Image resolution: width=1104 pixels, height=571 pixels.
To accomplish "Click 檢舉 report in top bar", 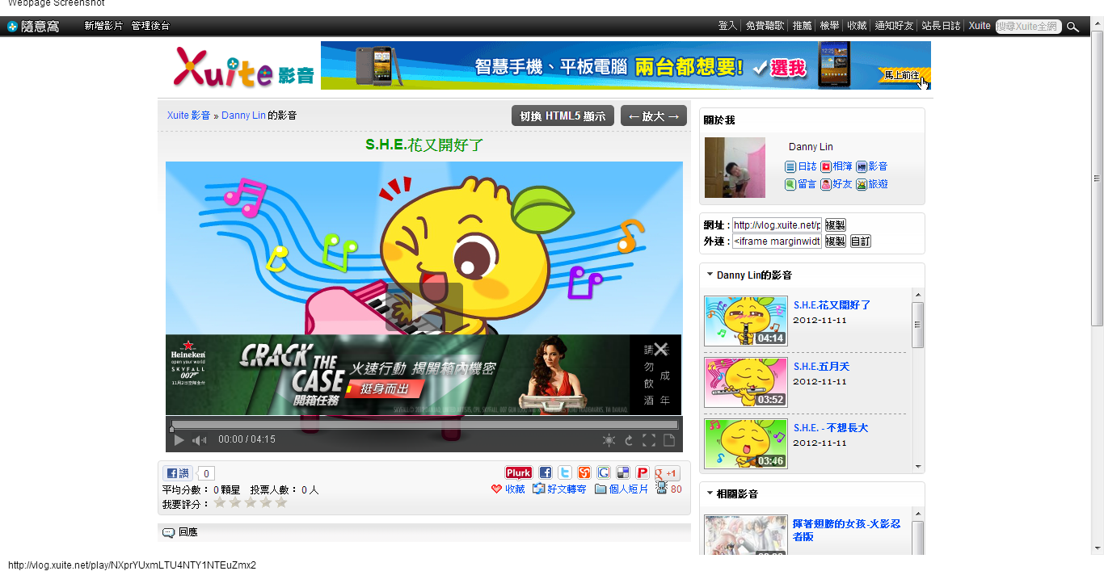I will 830,26.
